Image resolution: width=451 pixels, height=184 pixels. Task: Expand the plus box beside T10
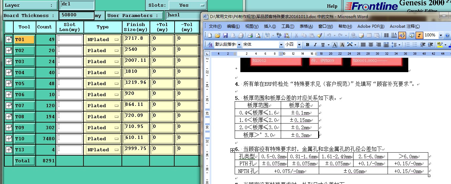(x=9, y=139)
